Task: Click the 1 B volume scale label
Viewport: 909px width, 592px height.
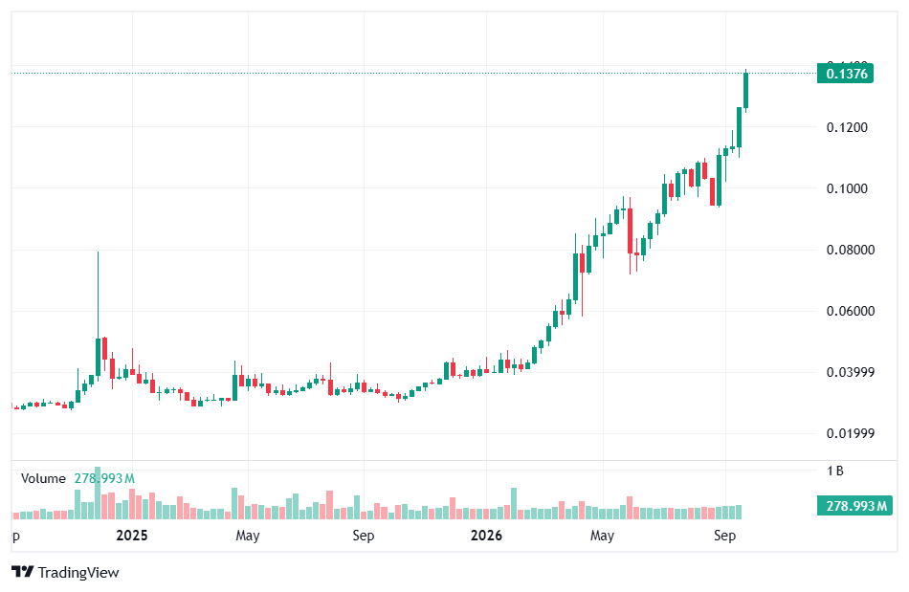Action: coord(835,471)
